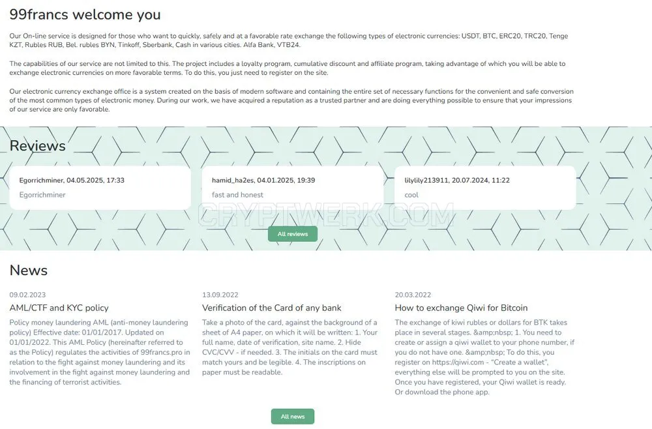Open the lilylily213911 review card

tap(485, 188)
